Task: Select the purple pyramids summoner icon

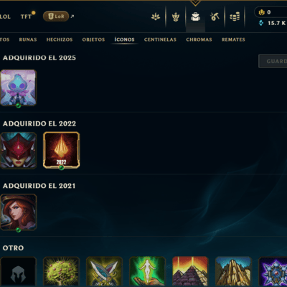Action: point(190,272)
